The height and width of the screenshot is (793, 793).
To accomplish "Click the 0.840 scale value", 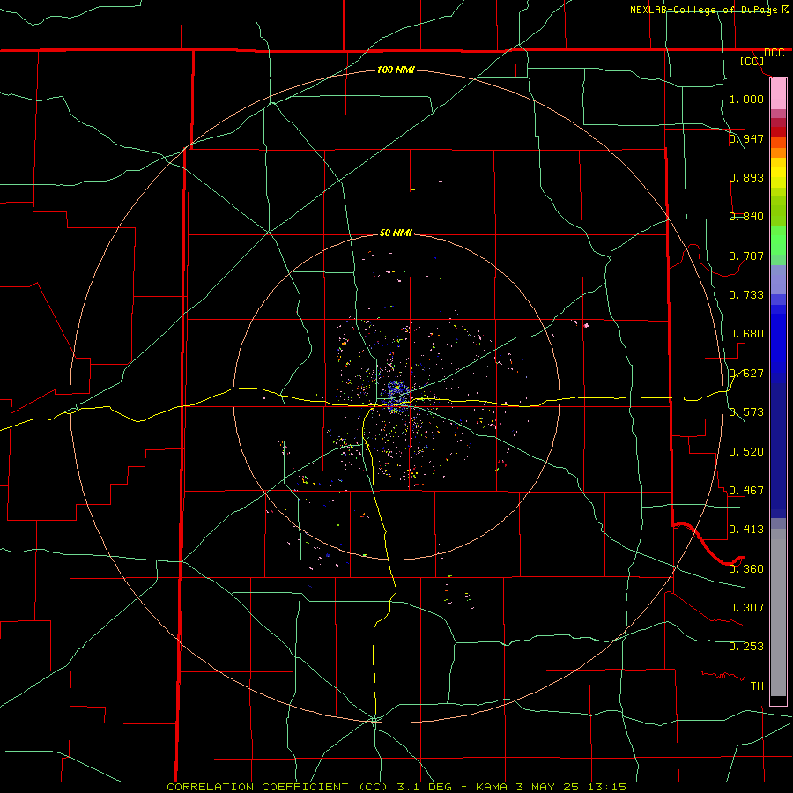I will click(x=746, y=217).
